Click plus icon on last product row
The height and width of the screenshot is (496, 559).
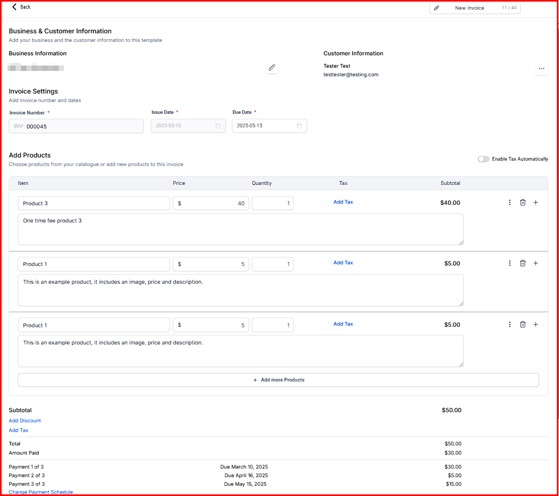535,325
